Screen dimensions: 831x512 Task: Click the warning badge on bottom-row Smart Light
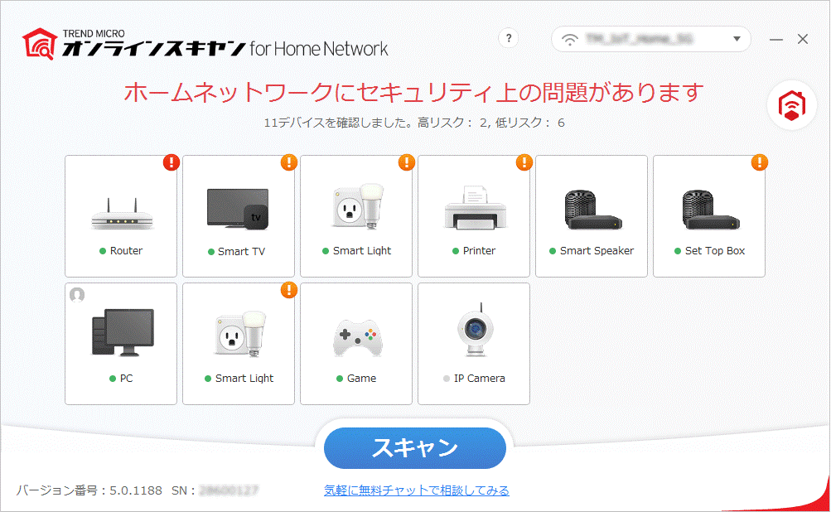[289, 290]
